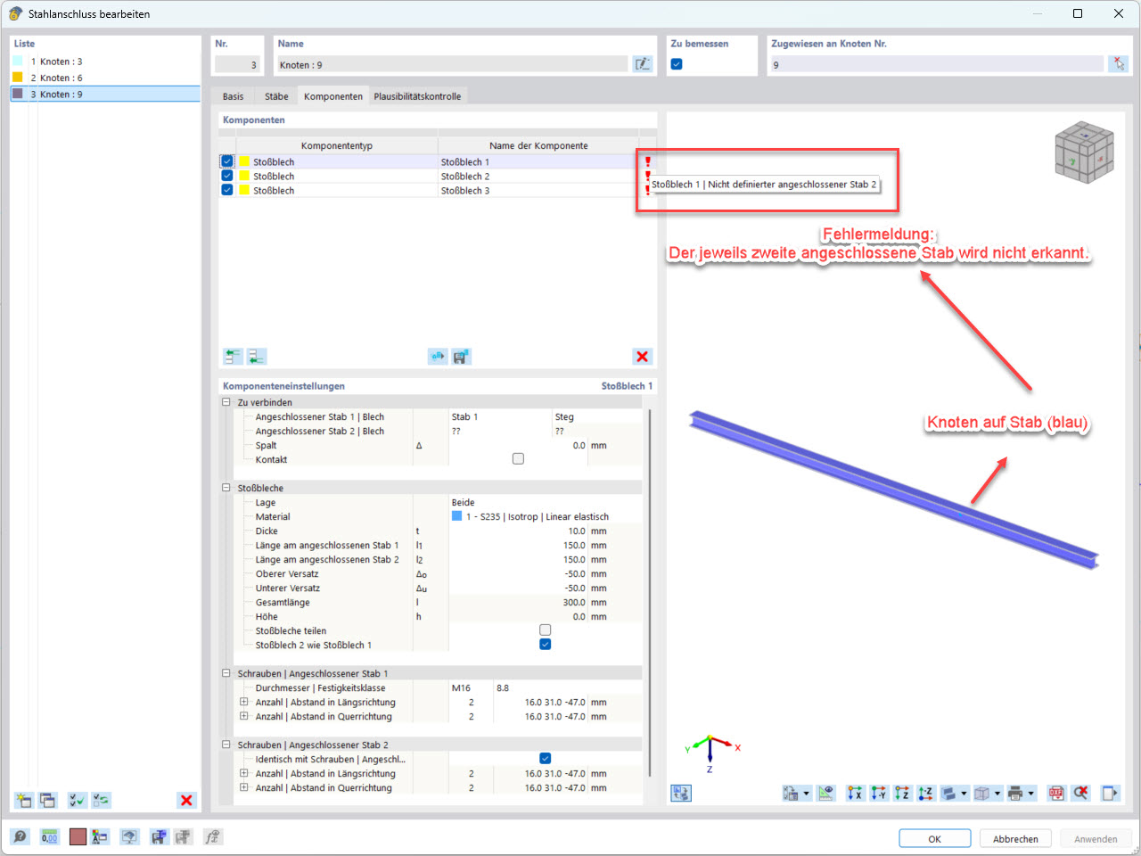Click the save component icon in Komponenten panel
Image resolution: width=1141 pixels, height=856 pixels.
point(461,356)
